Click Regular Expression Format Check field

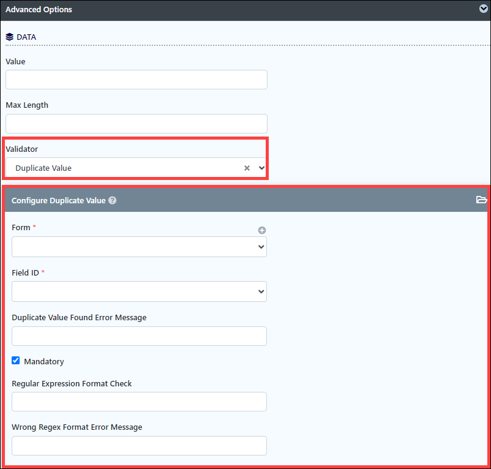click(x=139, y=402)
